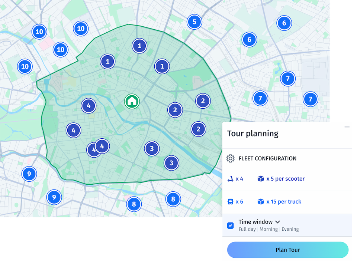
Task: Click the Fleet Configuration gear icon
Action: click(x=230, y=158)
